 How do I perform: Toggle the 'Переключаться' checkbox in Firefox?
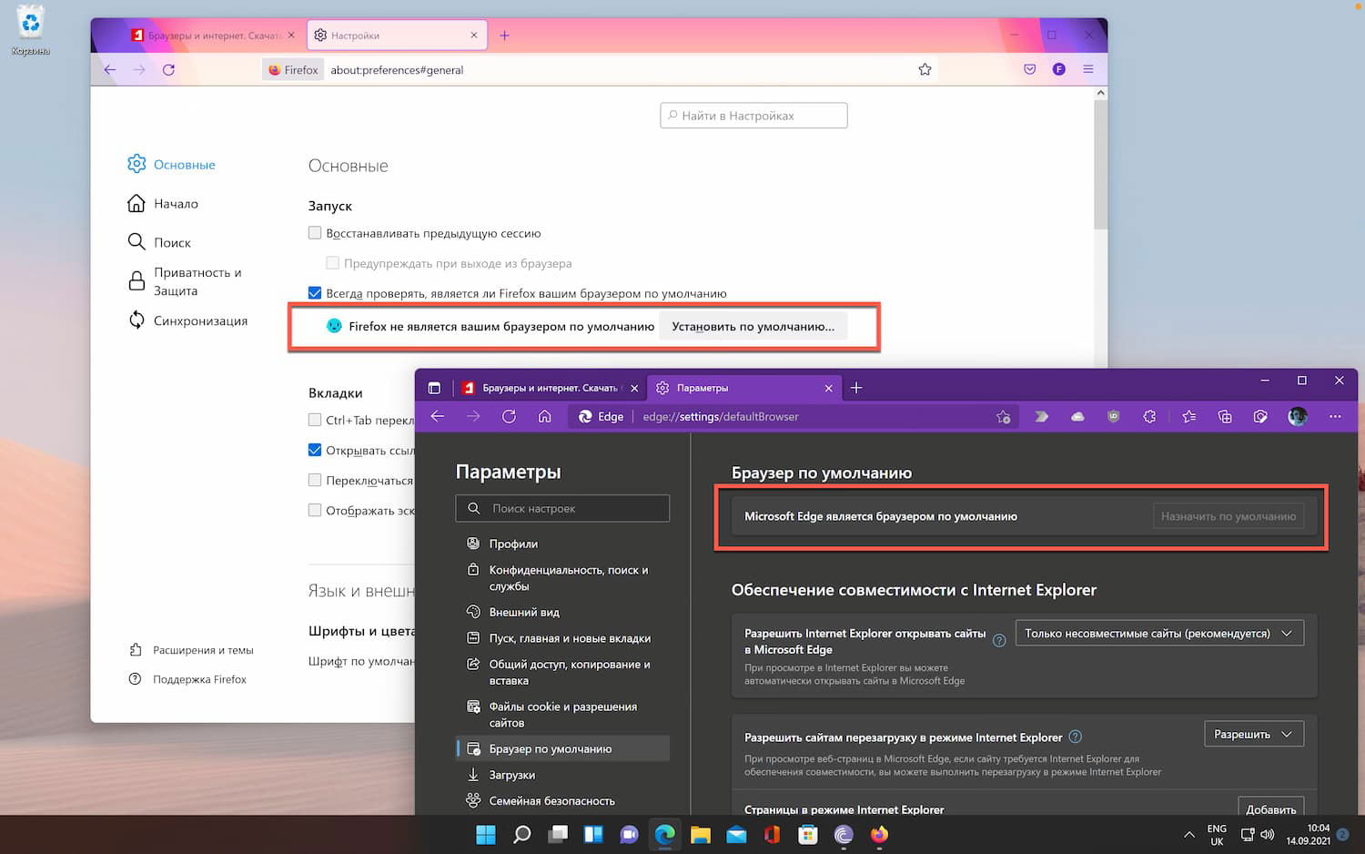pos(315,480)
